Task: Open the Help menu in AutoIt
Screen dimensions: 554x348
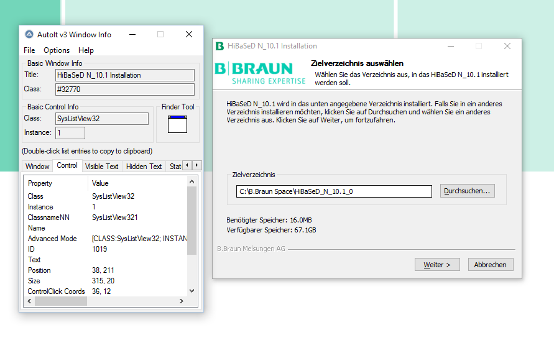Action: pos(86,50)
